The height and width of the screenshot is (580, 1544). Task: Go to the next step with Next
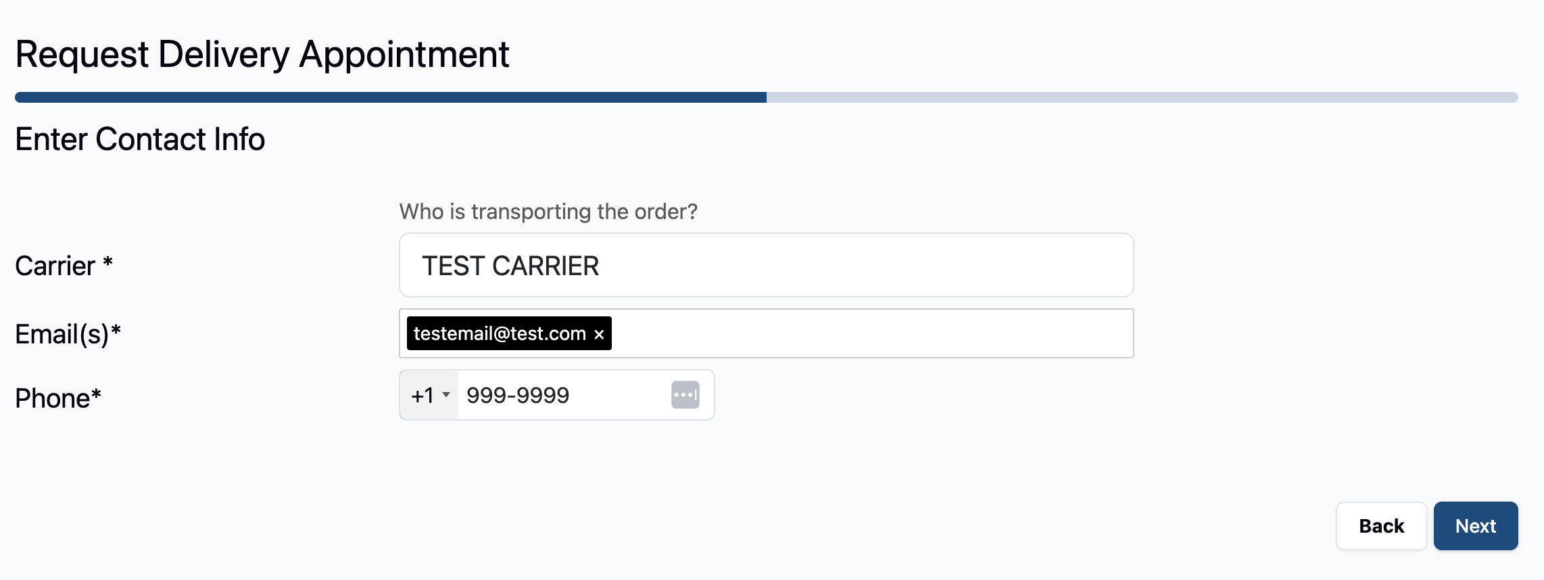click(x=1476, y=526)
